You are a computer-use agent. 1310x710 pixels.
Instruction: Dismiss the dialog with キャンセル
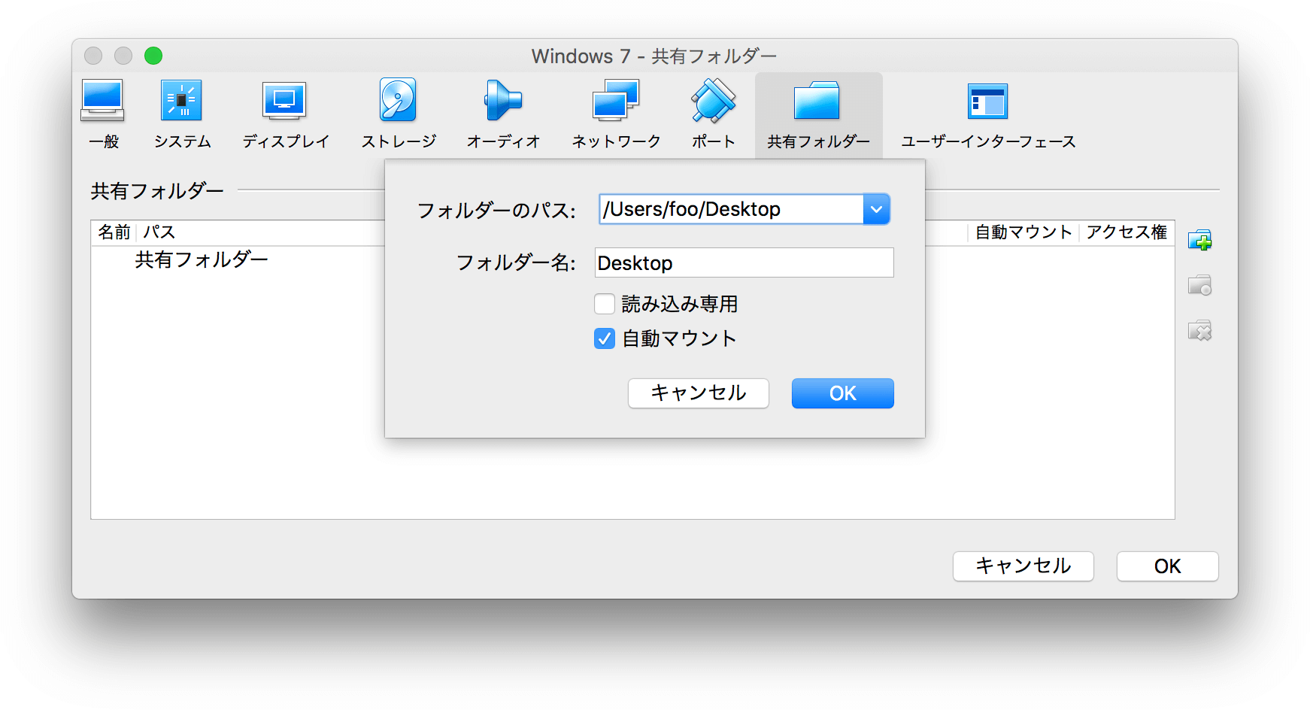click(698, 393)
